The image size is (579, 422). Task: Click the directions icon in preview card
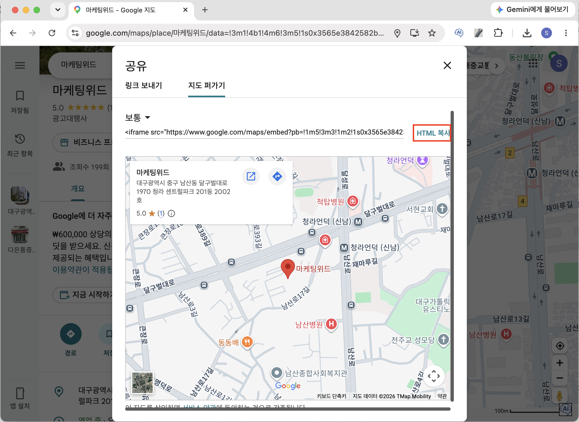(277, 176)
